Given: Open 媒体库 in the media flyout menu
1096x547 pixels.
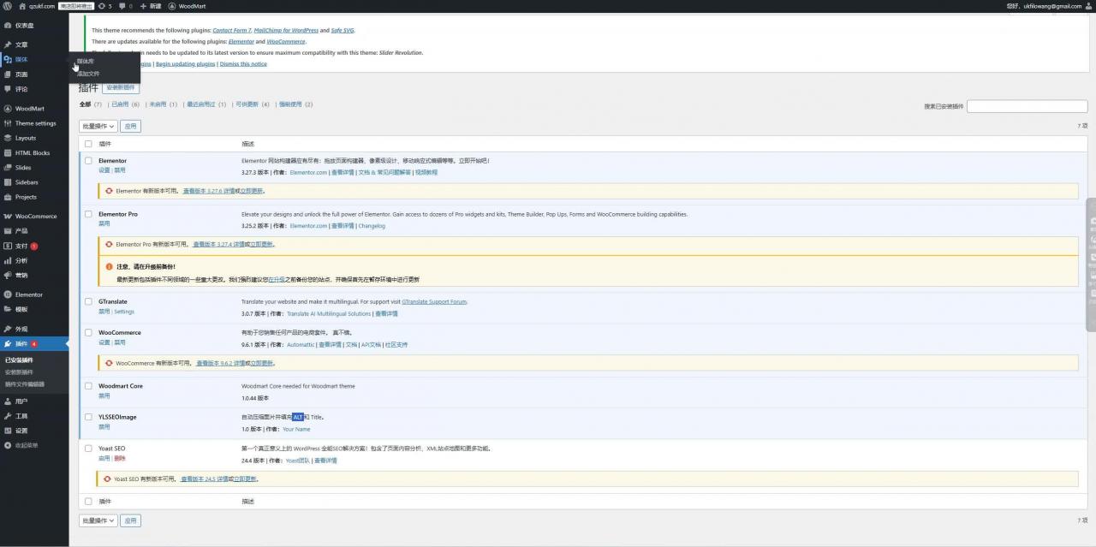Looking at the screenshot, I should pos(86,61).
